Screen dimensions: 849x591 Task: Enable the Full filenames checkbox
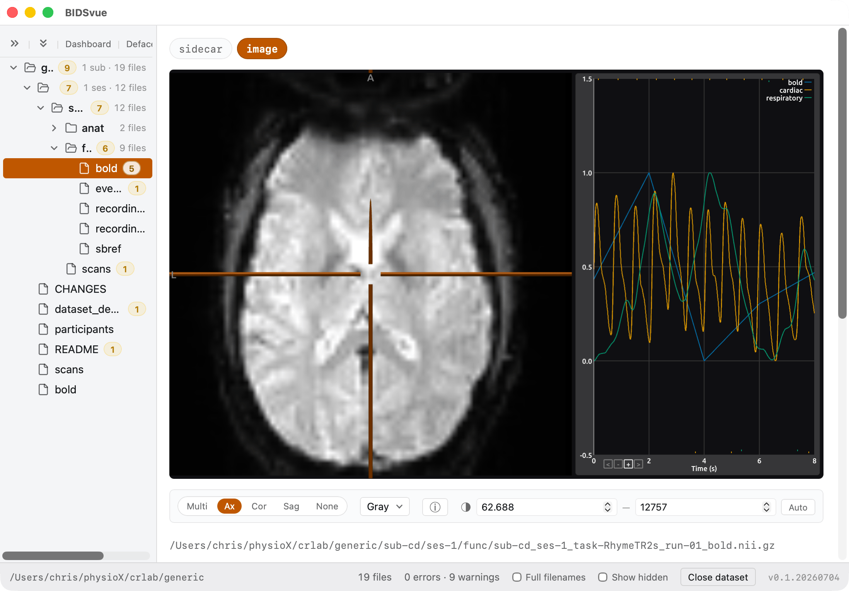(x=517, y=577)
